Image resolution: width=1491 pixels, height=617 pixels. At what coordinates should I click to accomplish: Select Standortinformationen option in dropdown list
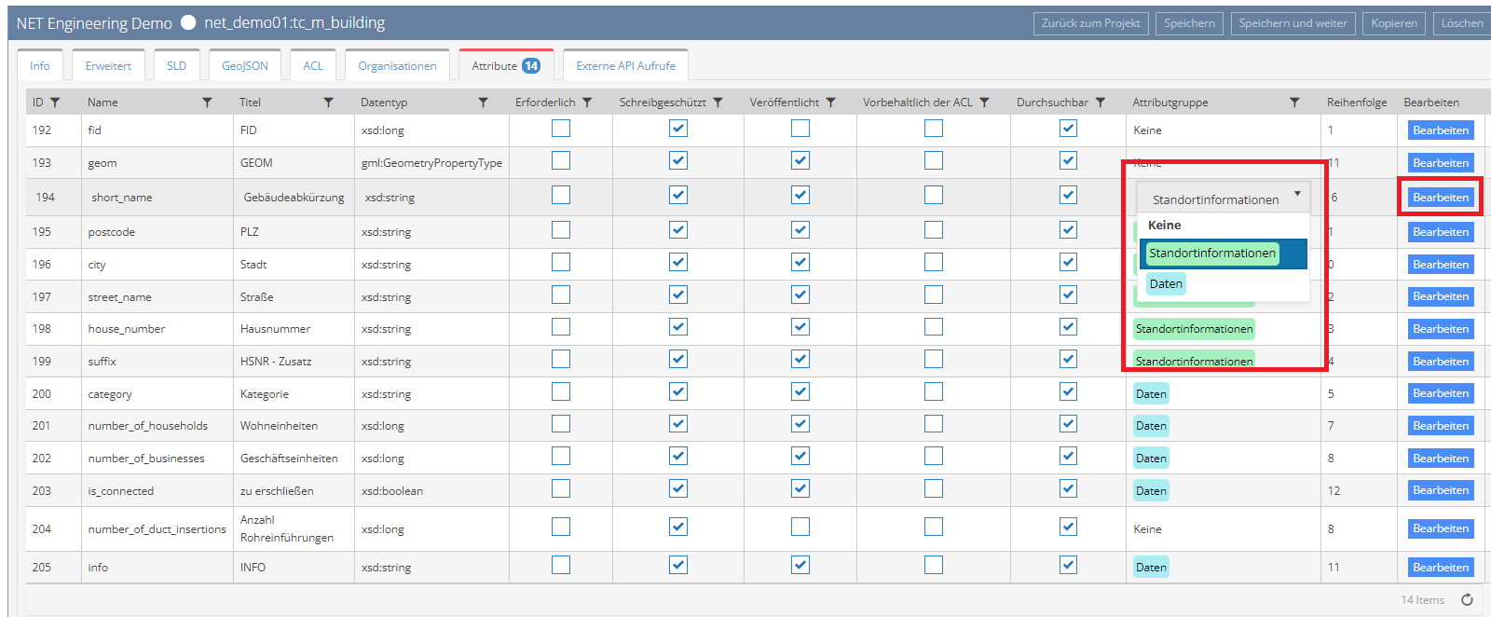(x=1223, y=254)
